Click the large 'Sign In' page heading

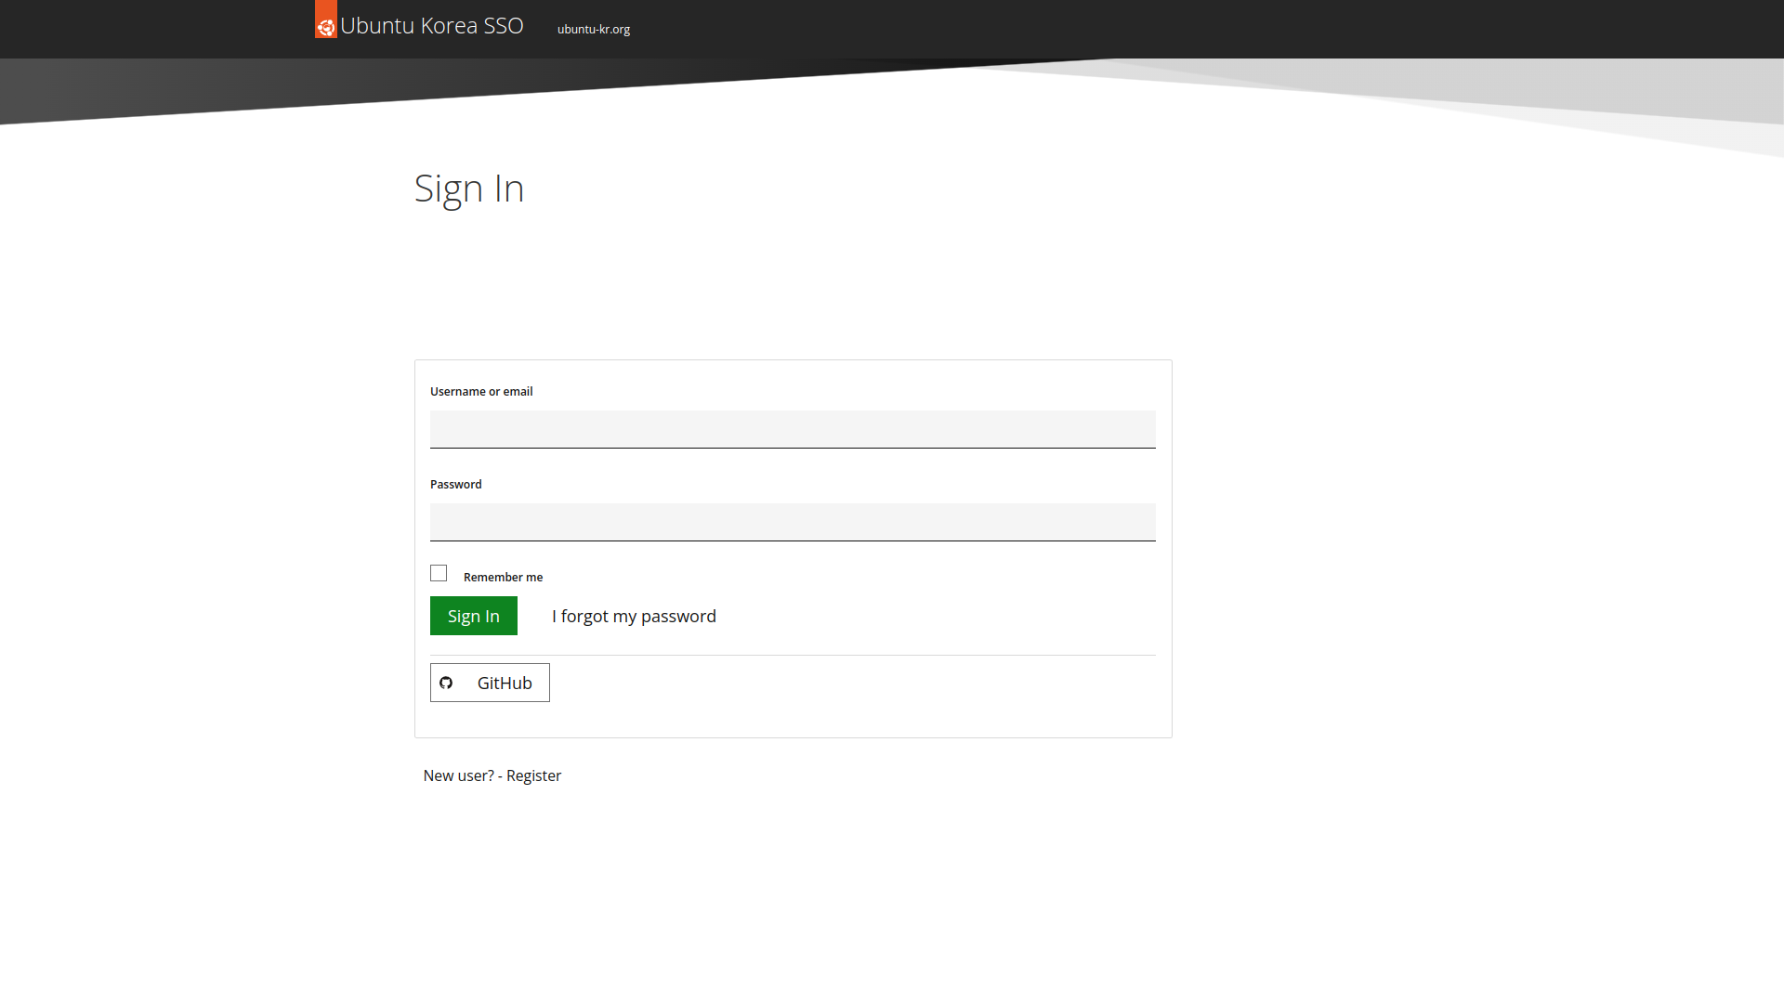pos(469,189)
